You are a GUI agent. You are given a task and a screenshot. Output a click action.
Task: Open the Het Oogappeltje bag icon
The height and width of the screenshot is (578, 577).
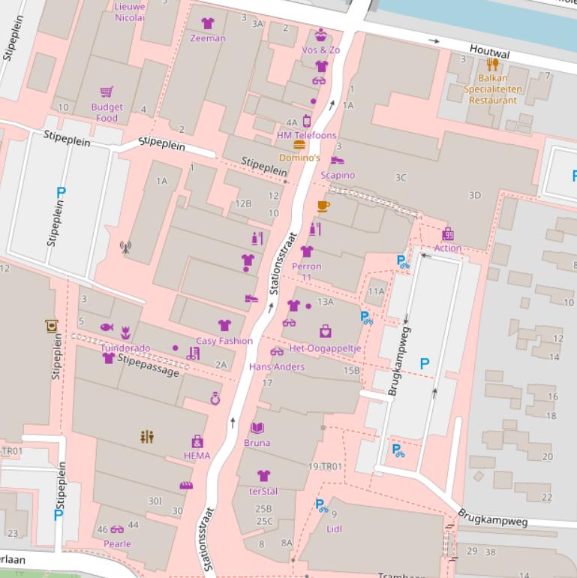[x=326, y=331]
